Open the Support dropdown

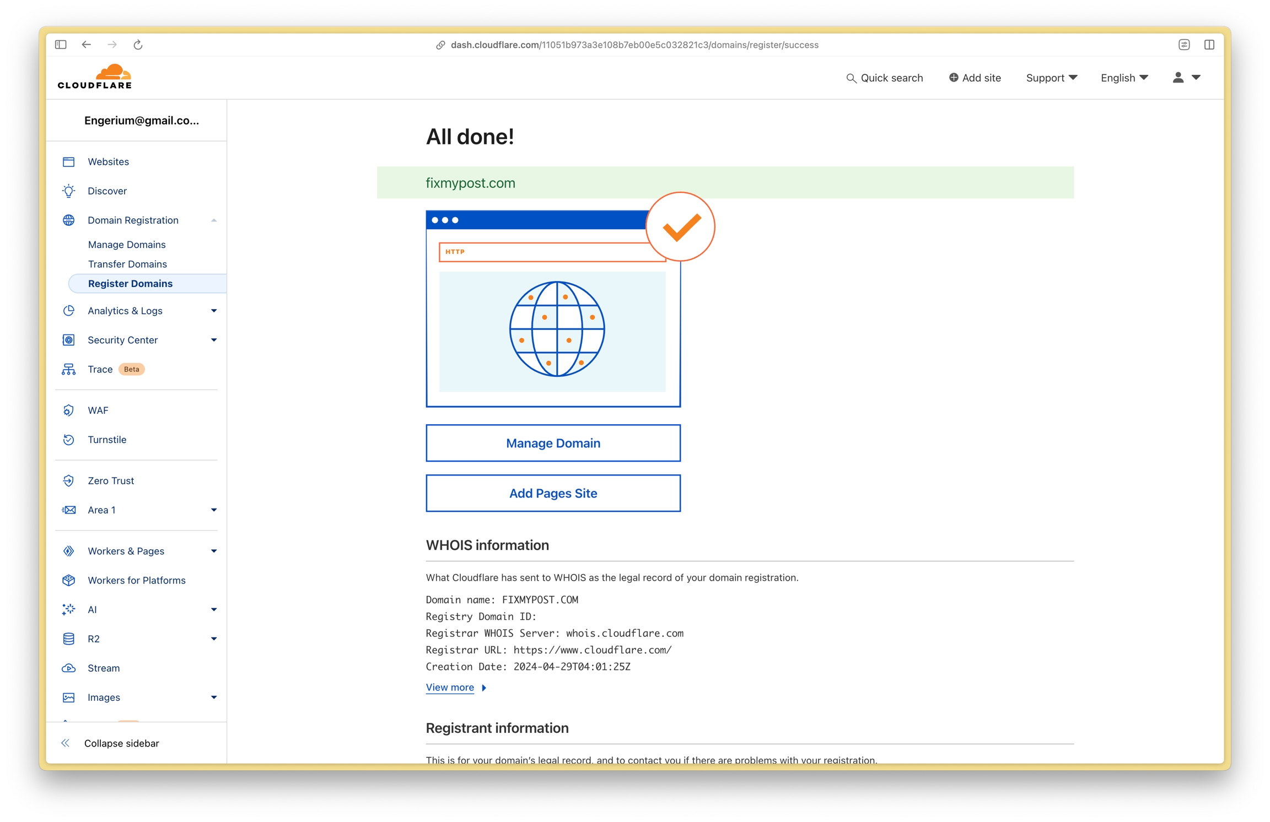(x=1051, y=78)
